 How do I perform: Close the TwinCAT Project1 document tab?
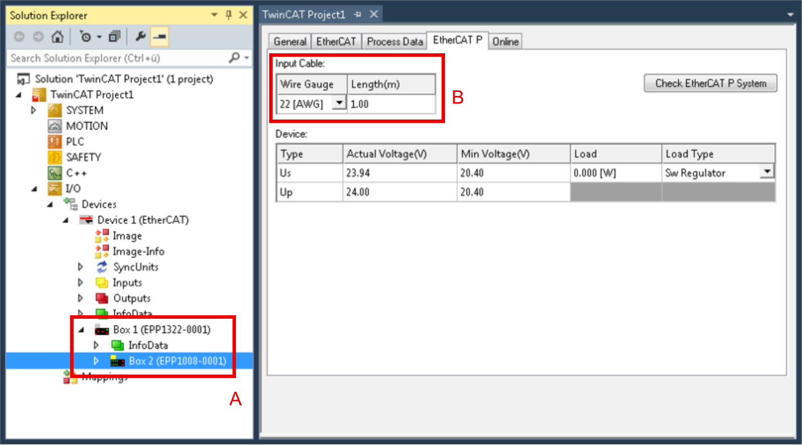pyautogui.click(x=374, y=15)
